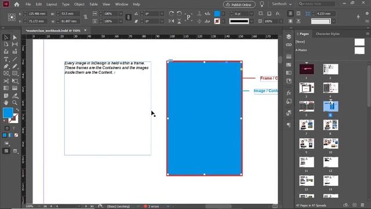
Task: Click the lightbulb Learn icon
Action: coord(262,4)
